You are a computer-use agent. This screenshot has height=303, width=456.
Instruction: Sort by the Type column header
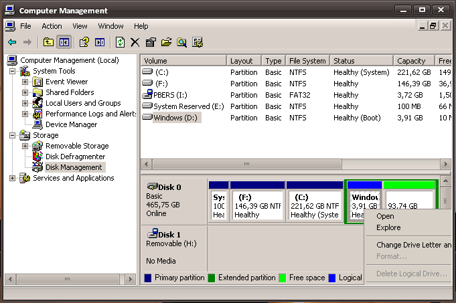click(274, 61)
